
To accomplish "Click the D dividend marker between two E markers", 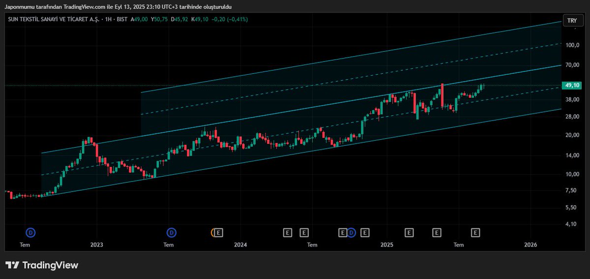I will [352, 232].
